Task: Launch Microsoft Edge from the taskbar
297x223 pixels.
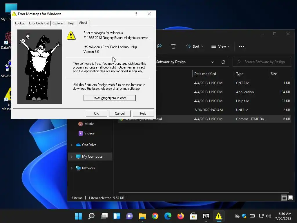Action: [x=168, y=216]
